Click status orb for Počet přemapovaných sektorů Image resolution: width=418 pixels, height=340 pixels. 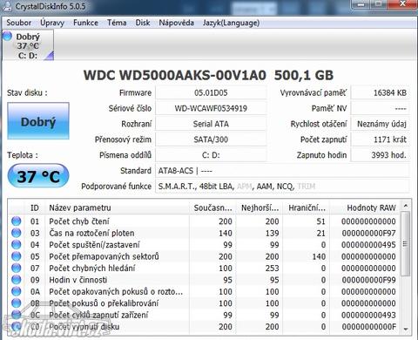coord(17,256)
